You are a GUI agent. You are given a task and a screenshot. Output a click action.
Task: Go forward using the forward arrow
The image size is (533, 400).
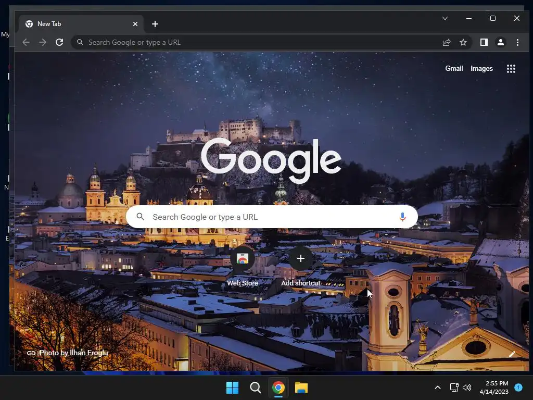(43, 42)
